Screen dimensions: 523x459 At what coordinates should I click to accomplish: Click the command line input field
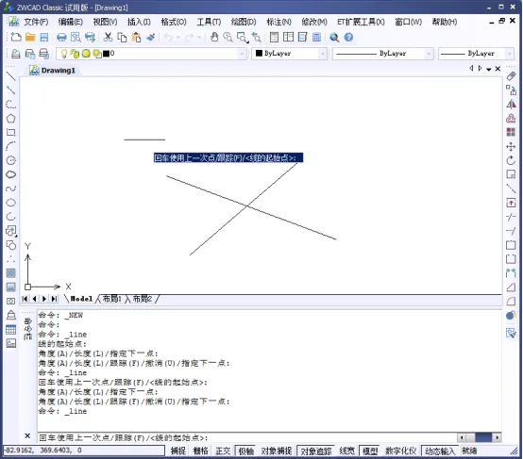(246, 437)
